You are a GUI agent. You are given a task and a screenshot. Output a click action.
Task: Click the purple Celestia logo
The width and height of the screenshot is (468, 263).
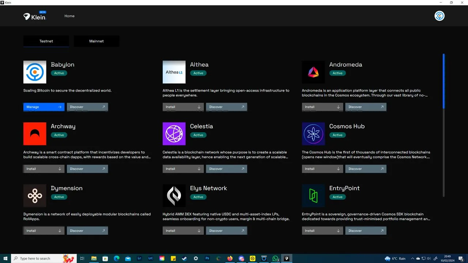coord(174,134)
